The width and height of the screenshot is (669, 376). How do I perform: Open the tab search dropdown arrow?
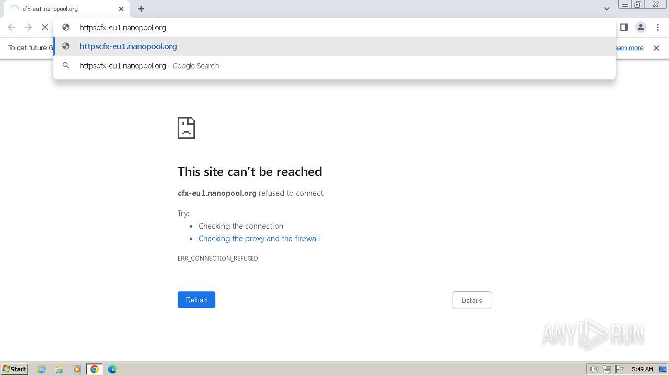606,9
